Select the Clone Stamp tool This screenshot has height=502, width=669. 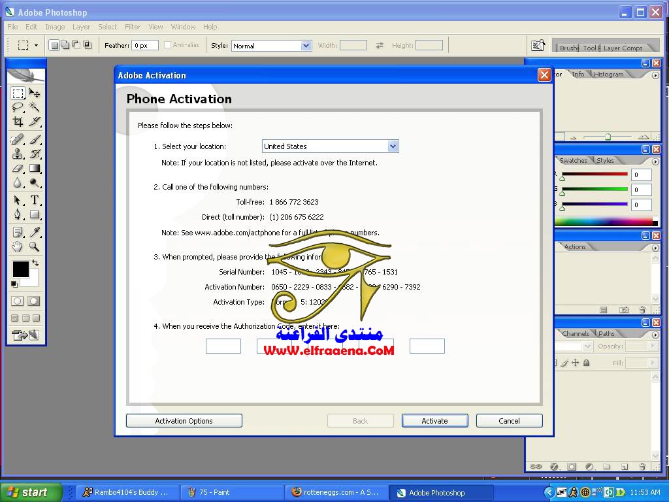click(18, 154)
